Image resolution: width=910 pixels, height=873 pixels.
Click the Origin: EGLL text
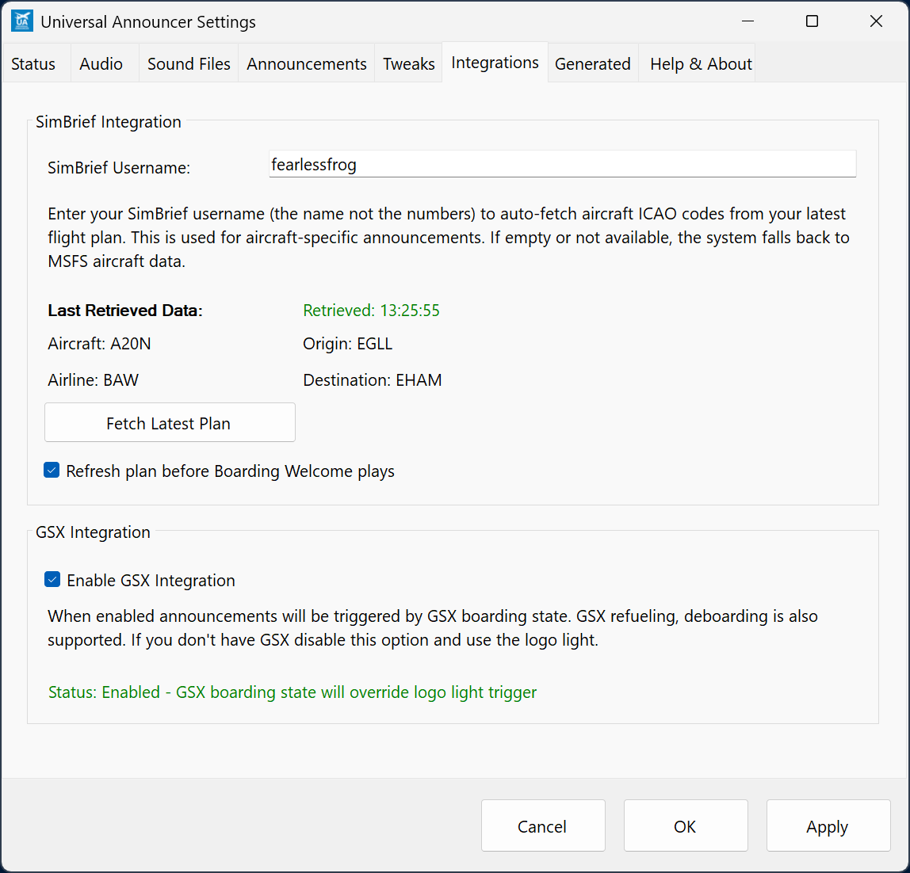[x=348, y=344]
